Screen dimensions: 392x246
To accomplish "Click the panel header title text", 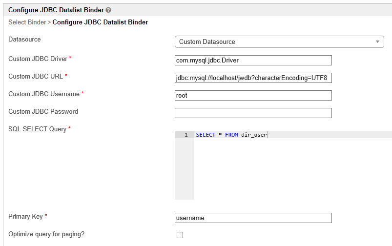I will click(x=56, y=10).
